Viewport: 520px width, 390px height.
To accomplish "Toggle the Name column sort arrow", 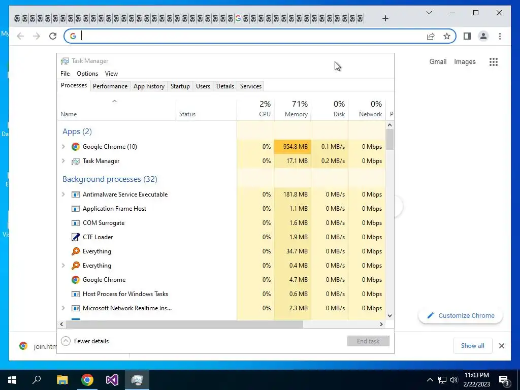I will click(114, 101).
